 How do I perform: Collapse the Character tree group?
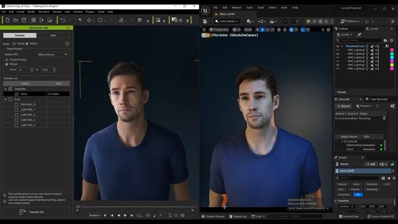coord(6,89)
